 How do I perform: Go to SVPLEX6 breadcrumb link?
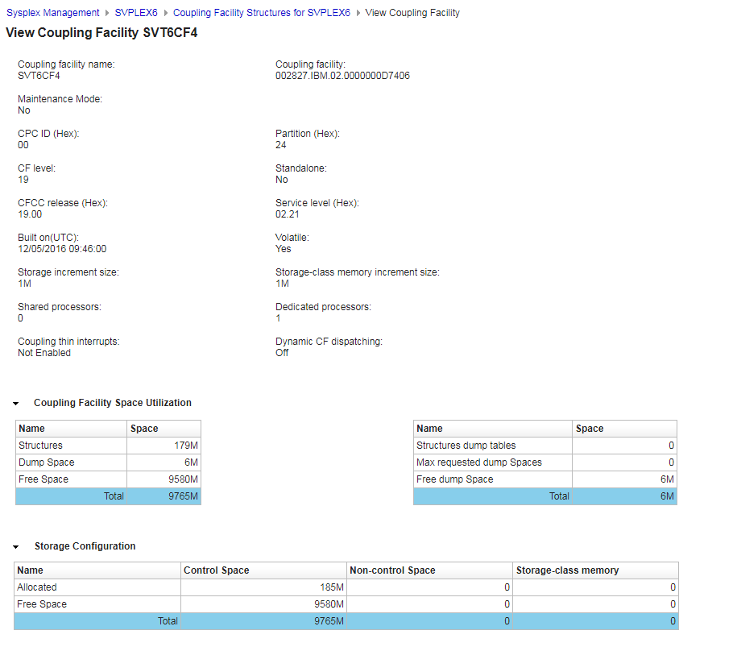pos(136,13)
